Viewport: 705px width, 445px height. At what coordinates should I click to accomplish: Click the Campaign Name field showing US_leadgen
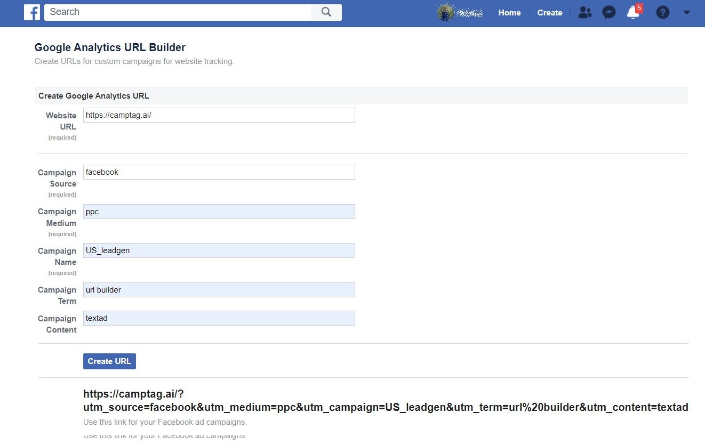[x=219, y=250]
